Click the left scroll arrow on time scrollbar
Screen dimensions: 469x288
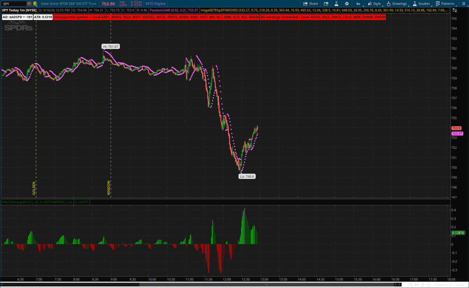(x=396, y=284)
